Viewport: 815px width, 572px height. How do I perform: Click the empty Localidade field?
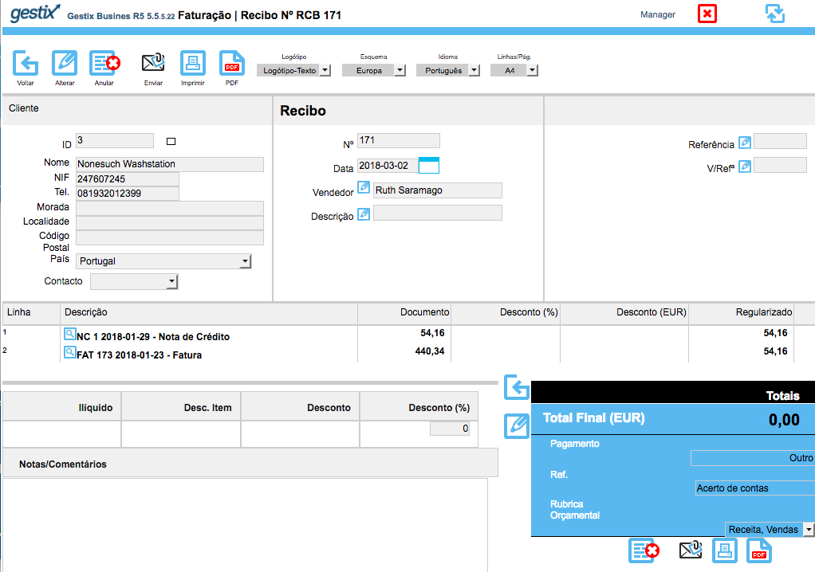tap(170, 223)
